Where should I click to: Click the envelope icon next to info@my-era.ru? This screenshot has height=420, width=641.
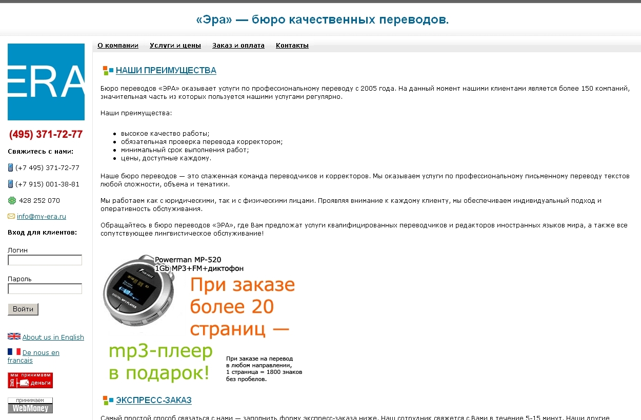10,216
